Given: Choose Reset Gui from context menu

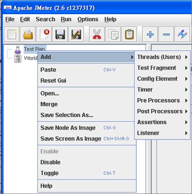Looking at the screenshot, I should coord(86,80).
